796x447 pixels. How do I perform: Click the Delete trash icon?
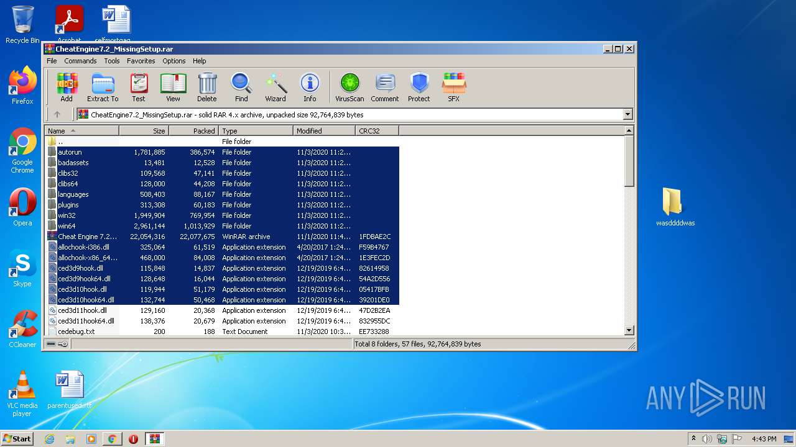(x=207, y=88)
